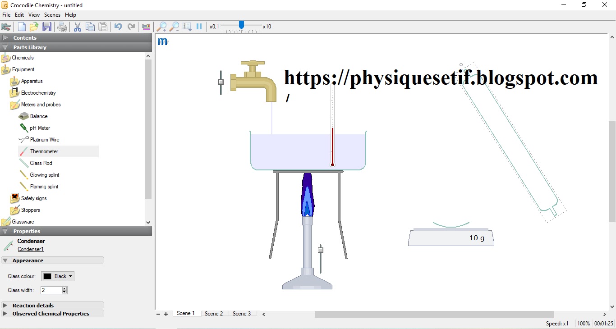Print using the printer toolbar icon
The width and height of the screenshot is (616, 329).
click(x=62, y=27)
